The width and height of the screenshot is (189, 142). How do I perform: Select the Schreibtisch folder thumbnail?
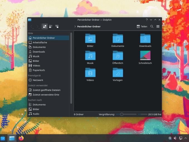[x=145, y=56]
